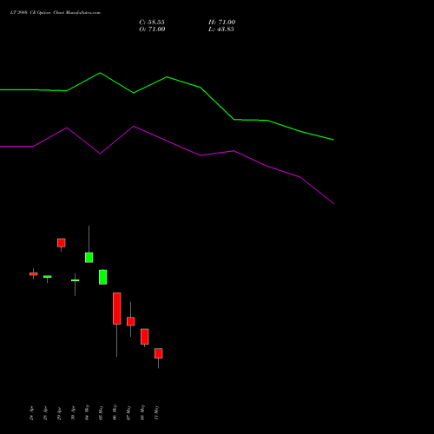434x434 pixels.
Task: Click the high value 'H: 71.00'
Action: (222, 23)
